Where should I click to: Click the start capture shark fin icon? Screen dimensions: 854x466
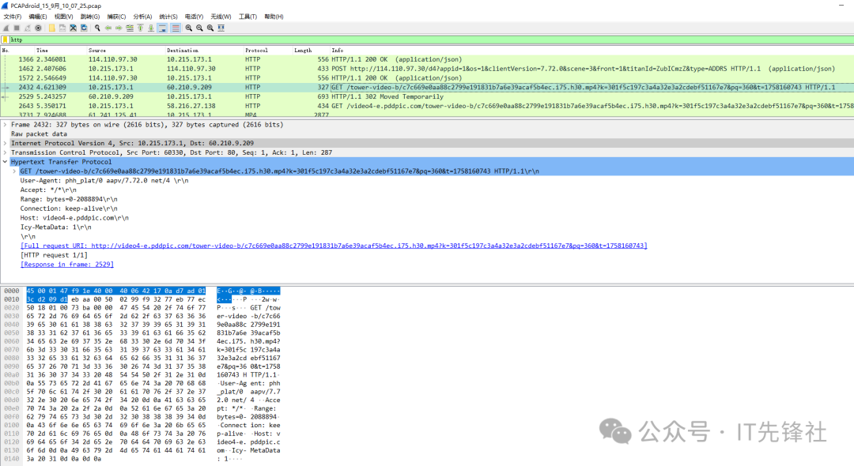pos(6,28)
